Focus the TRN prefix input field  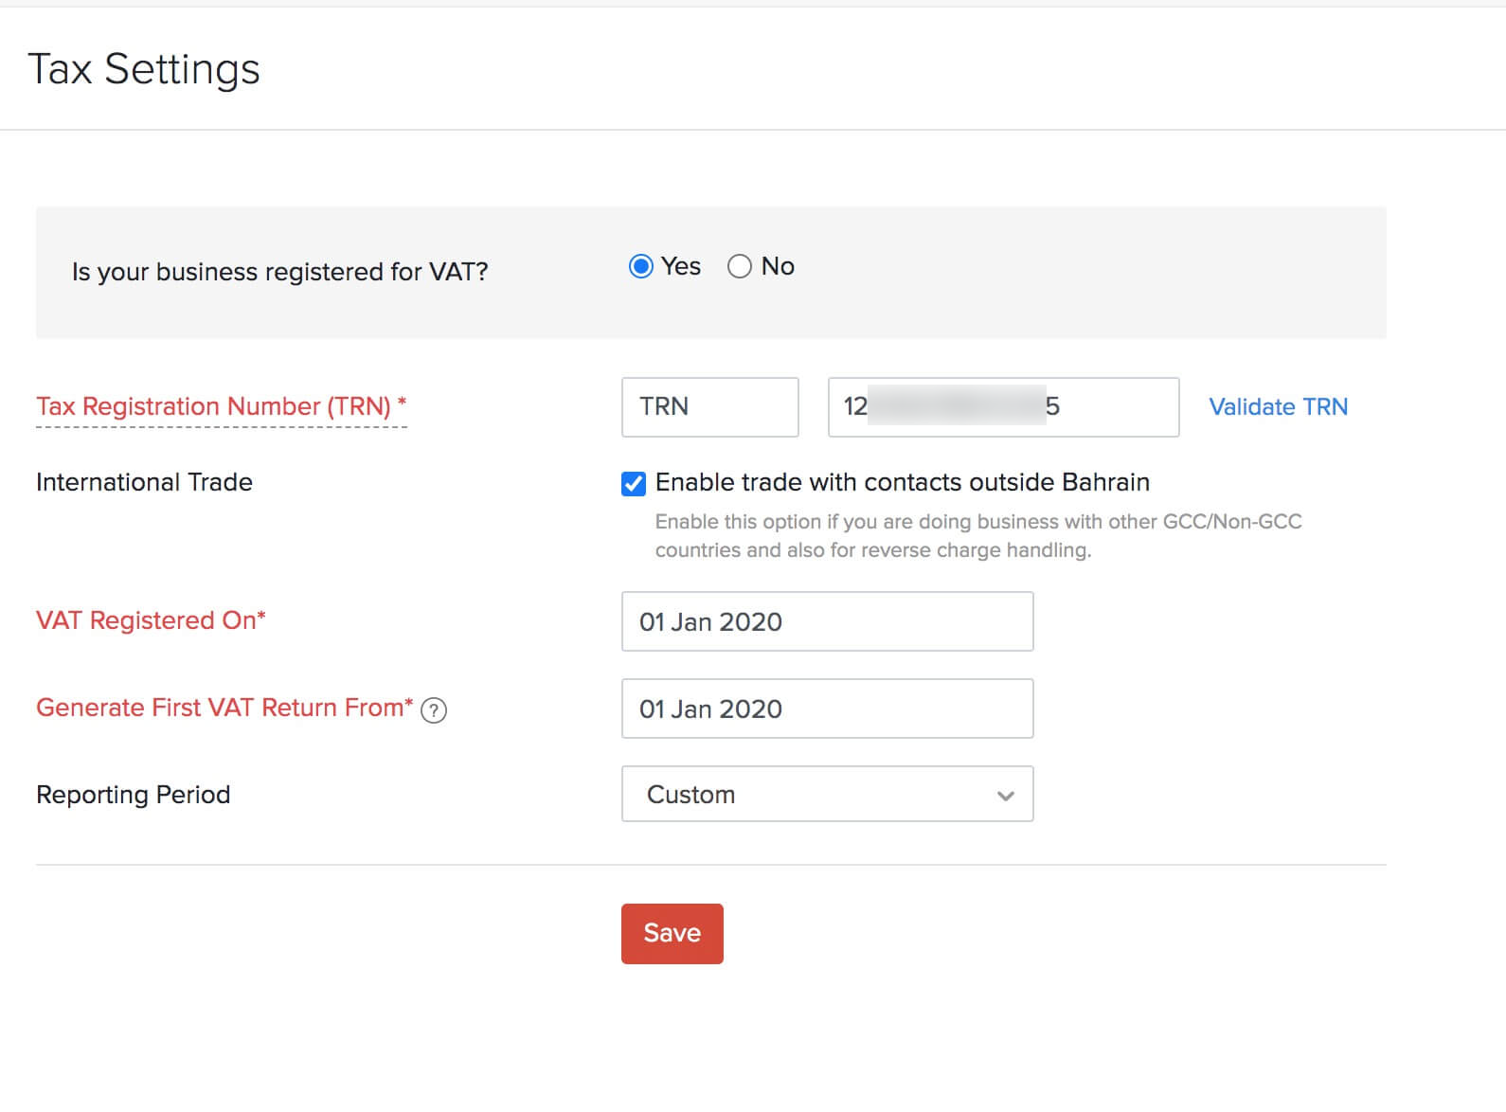pos(709,407)
